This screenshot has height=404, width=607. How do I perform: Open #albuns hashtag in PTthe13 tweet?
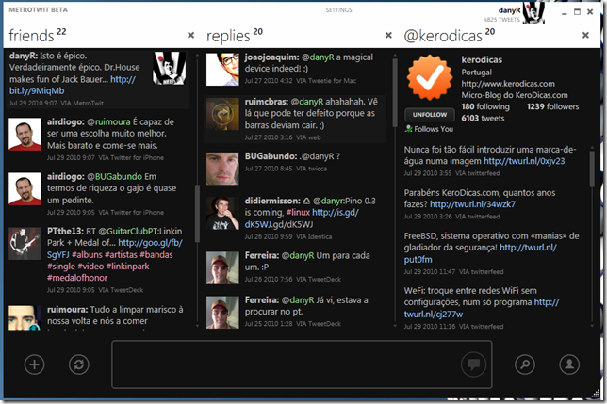click(x=87, y=255)
